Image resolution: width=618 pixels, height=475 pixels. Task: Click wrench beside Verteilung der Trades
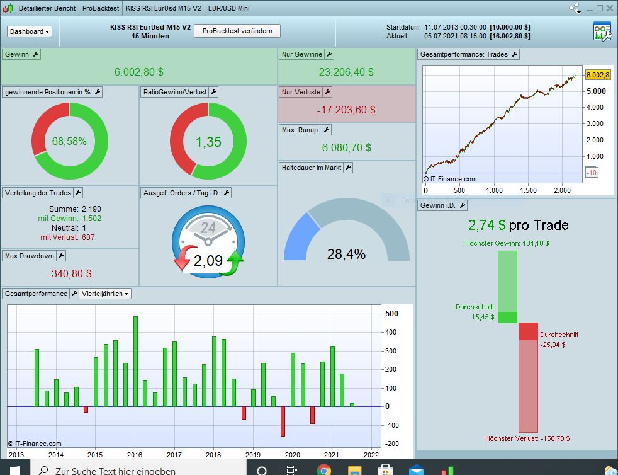(78, 193)
